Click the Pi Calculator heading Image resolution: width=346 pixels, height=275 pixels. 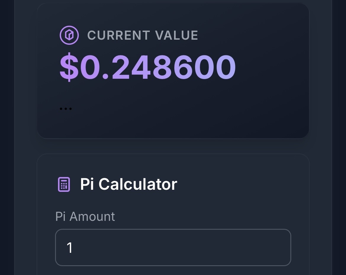coord(128,184)
